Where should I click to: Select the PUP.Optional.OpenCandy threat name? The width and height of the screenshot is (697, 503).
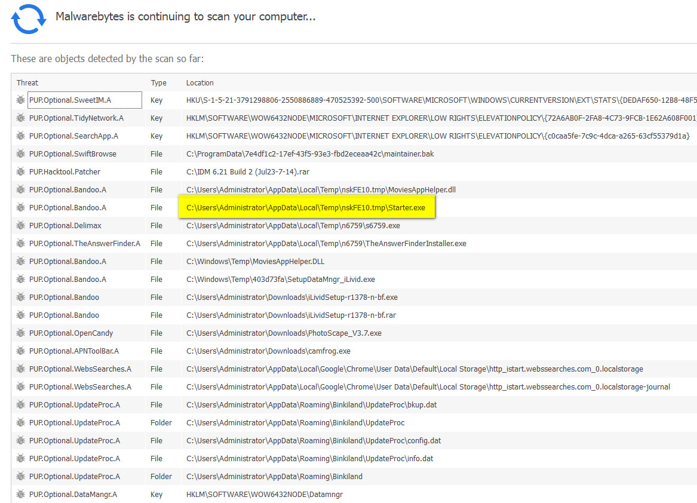[71, 333]
